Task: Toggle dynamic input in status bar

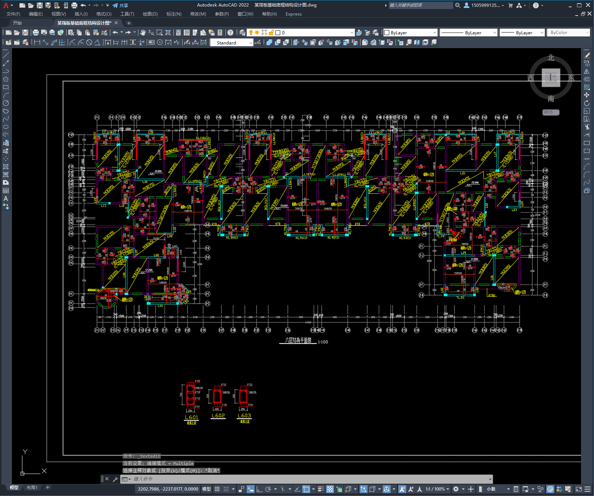Action: pyautogui.click(x=251, y=489)
